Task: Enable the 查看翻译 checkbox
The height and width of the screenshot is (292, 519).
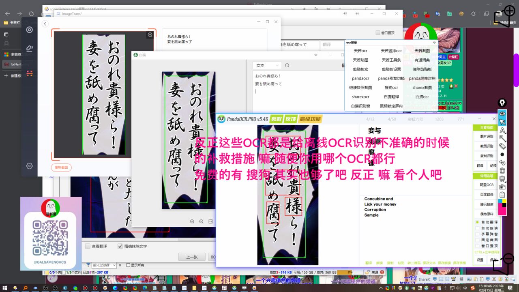Action: point(88,246)
